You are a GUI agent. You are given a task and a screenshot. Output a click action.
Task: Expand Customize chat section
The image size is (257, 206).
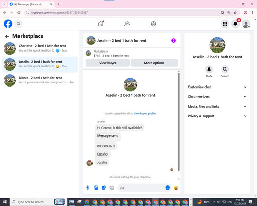pos(217,87)
